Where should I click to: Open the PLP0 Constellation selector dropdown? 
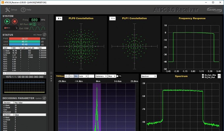59,18
